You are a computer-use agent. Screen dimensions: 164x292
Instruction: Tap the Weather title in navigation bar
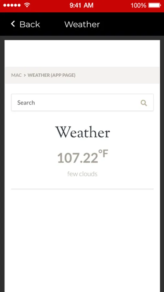(82, 24)
